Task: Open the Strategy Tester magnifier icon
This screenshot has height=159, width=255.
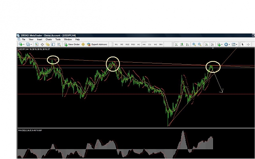Action: coord(59,44)
